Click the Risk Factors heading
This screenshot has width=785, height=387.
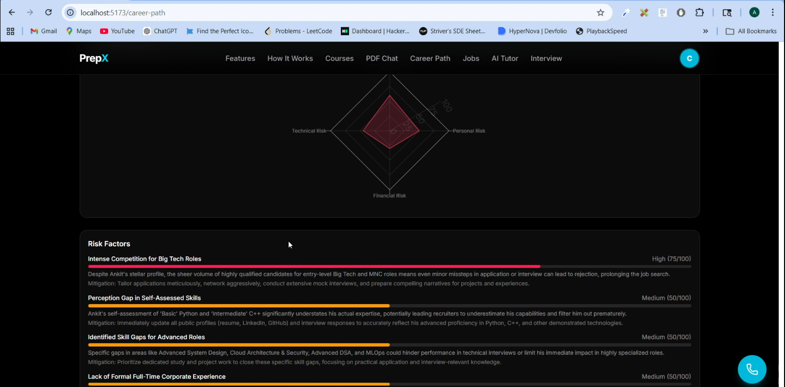coord(109,244)
